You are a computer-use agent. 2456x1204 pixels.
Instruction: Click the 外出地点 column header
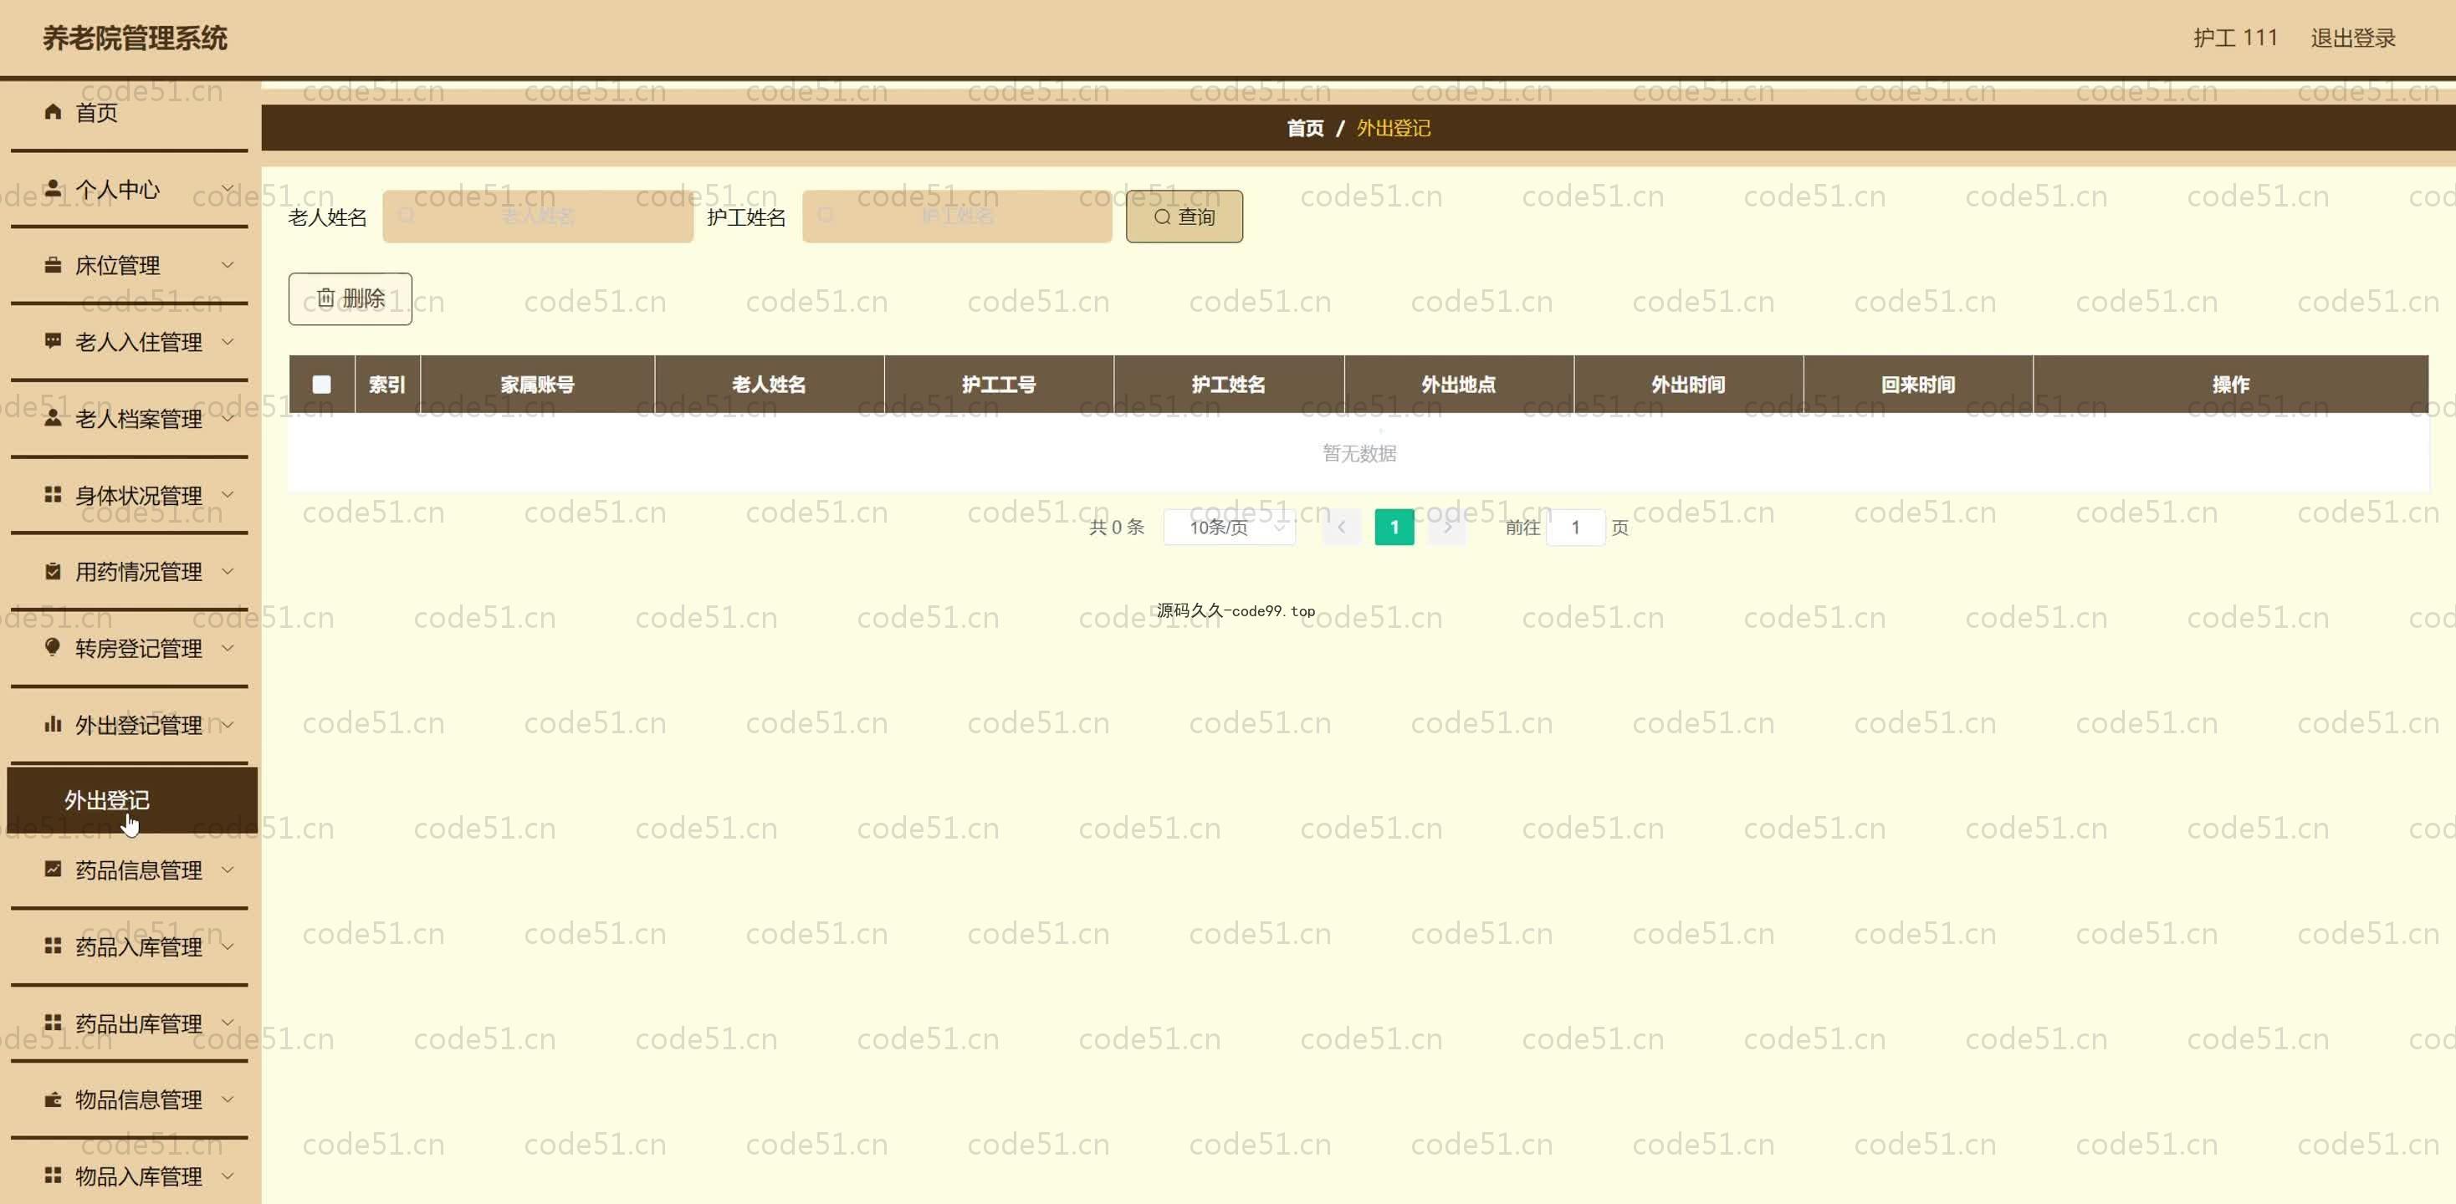tap(1459, 384)
